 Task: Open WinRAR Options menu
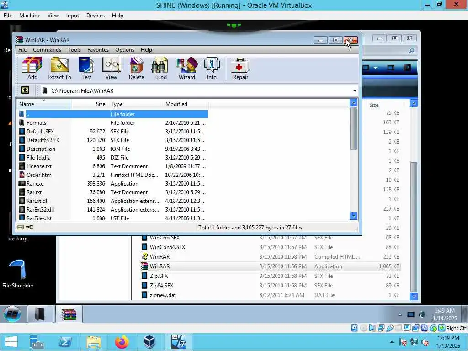(125, 49)
